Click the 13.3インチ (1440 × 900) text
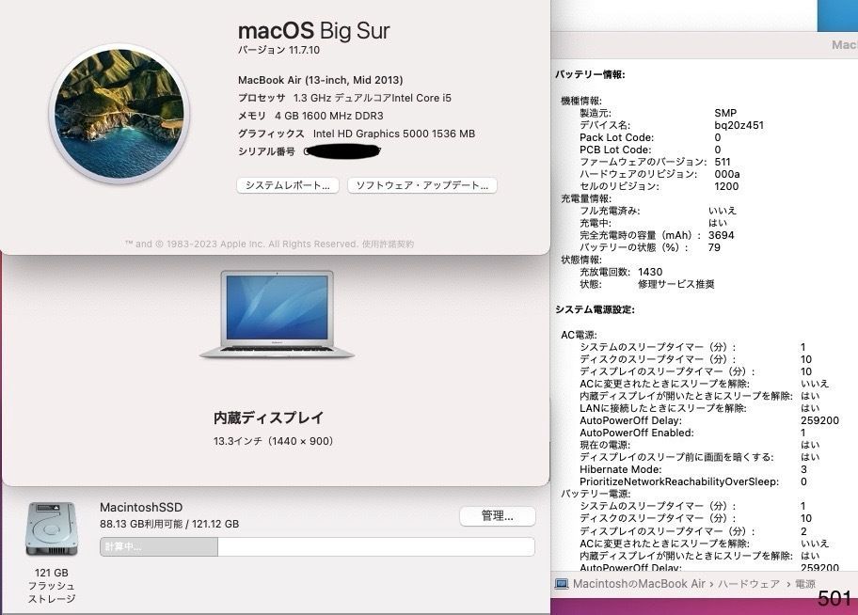The width and height of the screenshot is (858, 615). pos(273,441)
